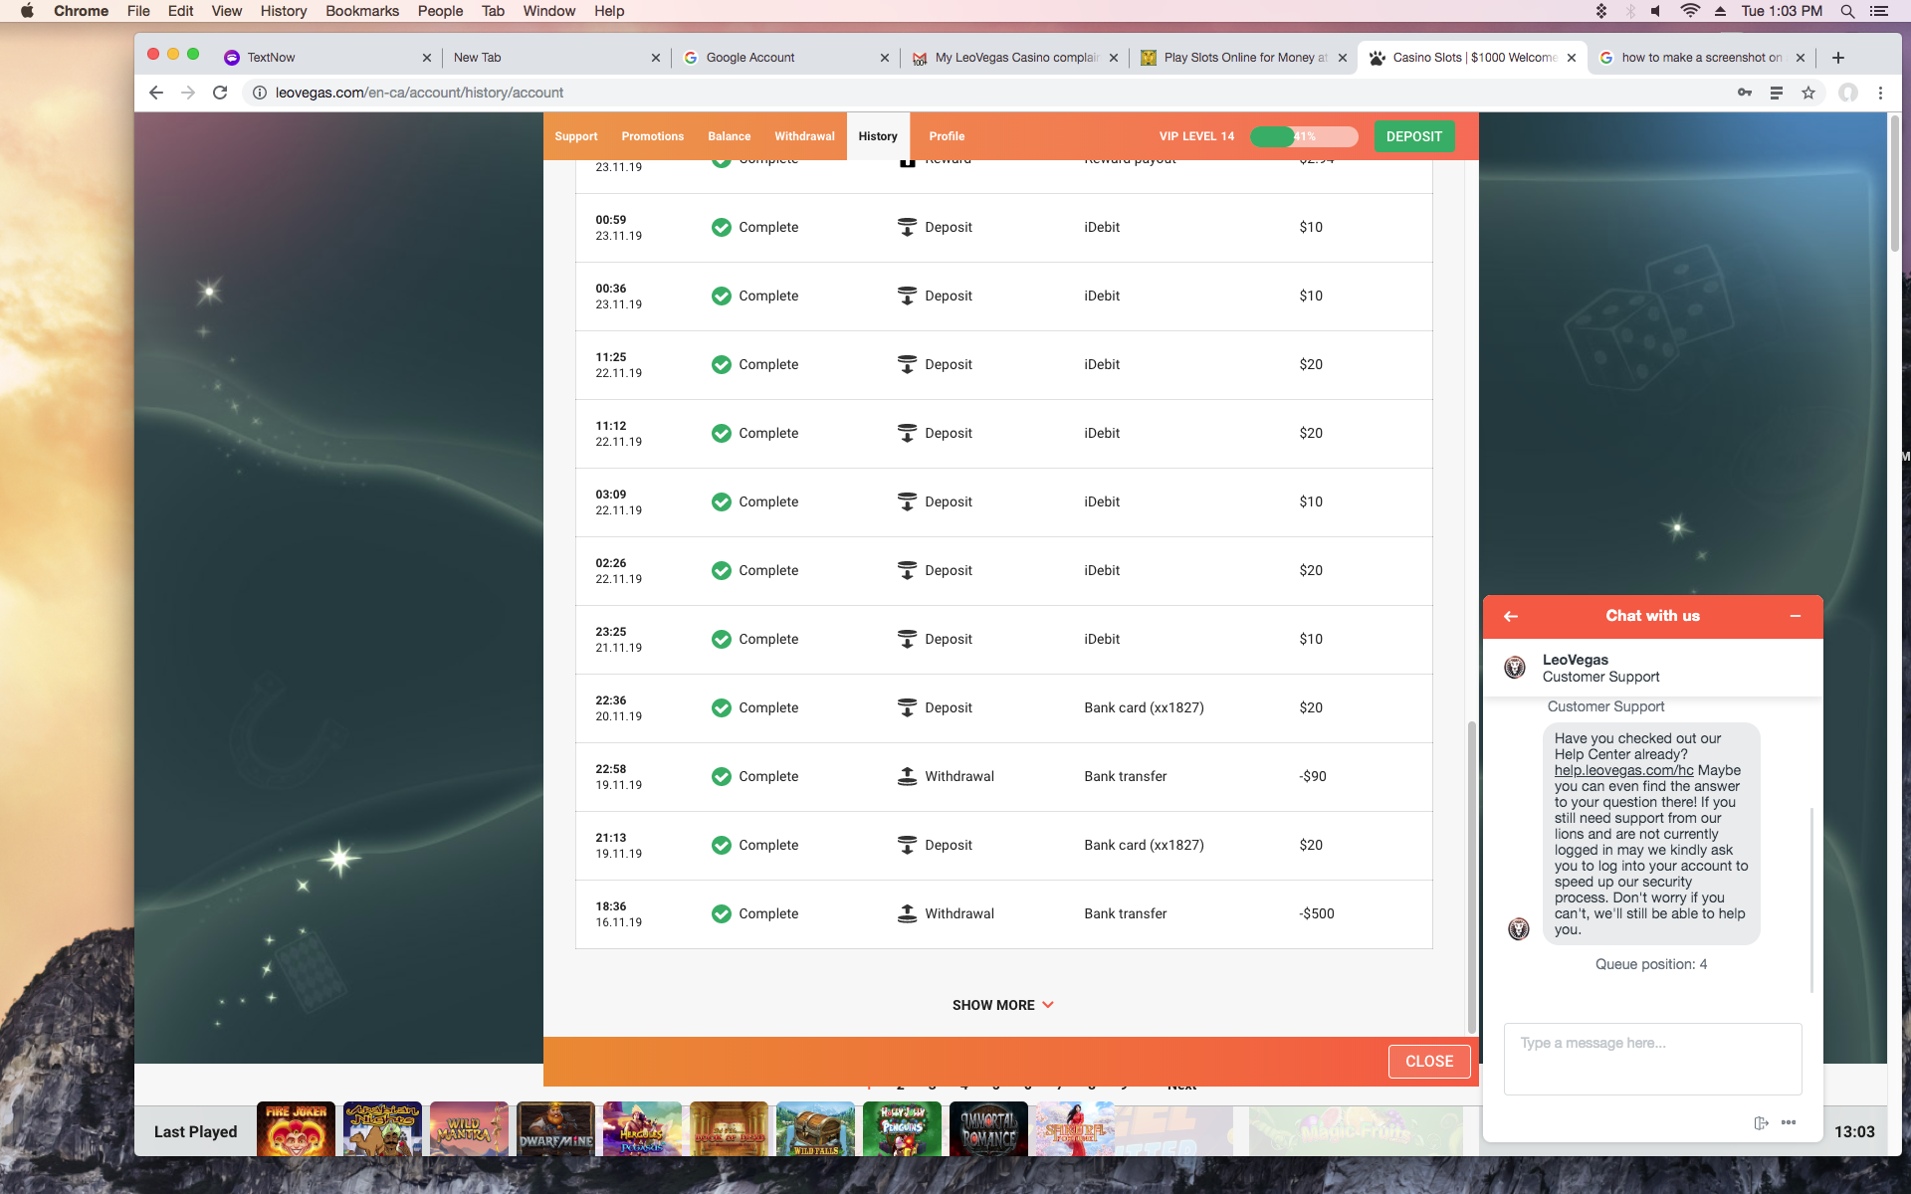Close the Google Account tab
The image size is (1911, 1194).
tap(885, 58)
